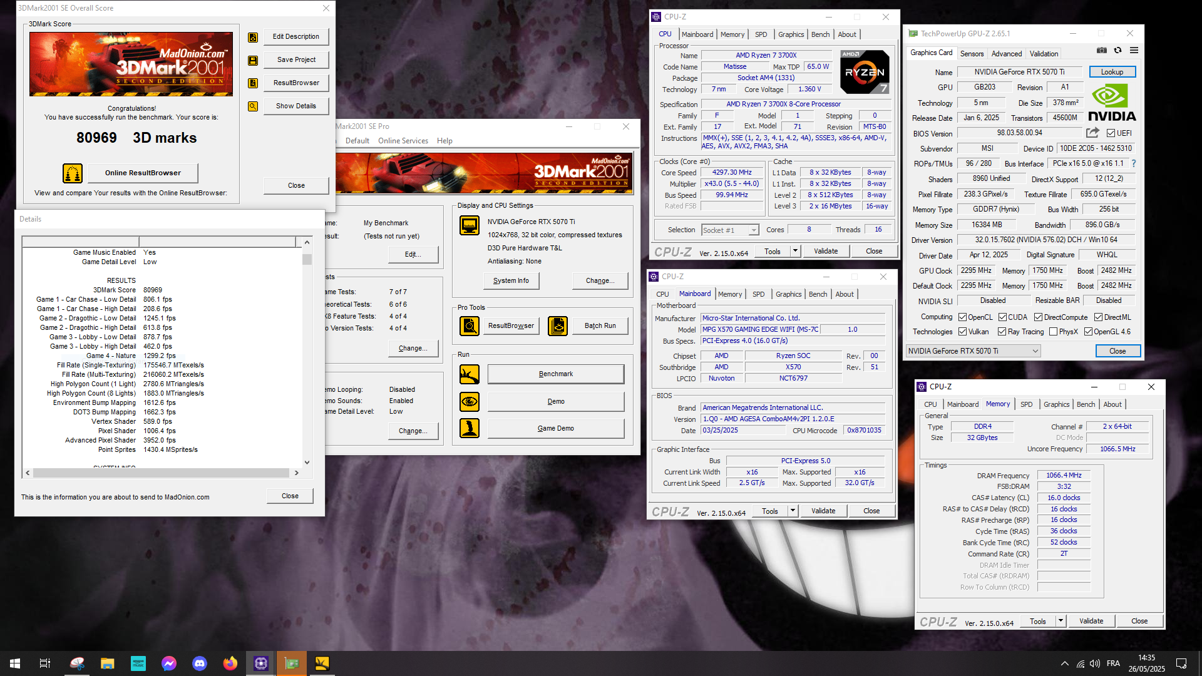The width and height of the screenshot is (1202, 676).
Task: Open Tools dropdown arrow in CPU-Z Mainboard window
Action: [x=793, y=511]
